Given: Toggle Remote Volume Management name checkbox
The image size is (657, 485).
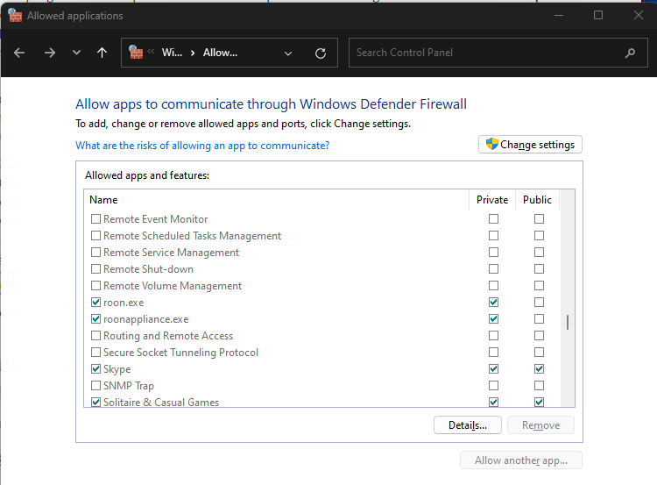Looking at the screenshot, I should tap(96, 286).
